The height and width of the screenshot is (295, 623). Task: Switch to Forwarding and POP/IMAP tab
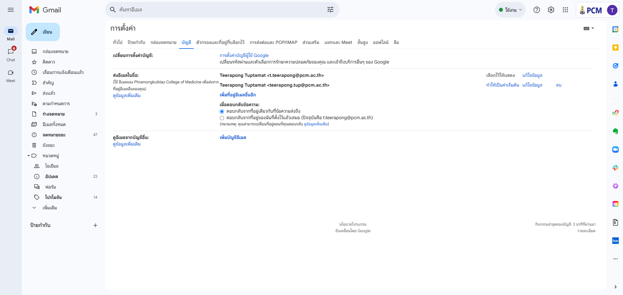pos(273,42)
